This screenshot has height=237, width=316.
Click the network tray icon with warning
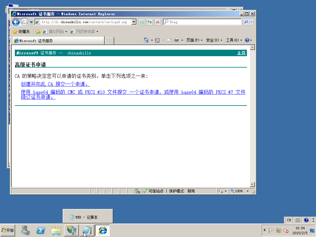click(279, 230)
